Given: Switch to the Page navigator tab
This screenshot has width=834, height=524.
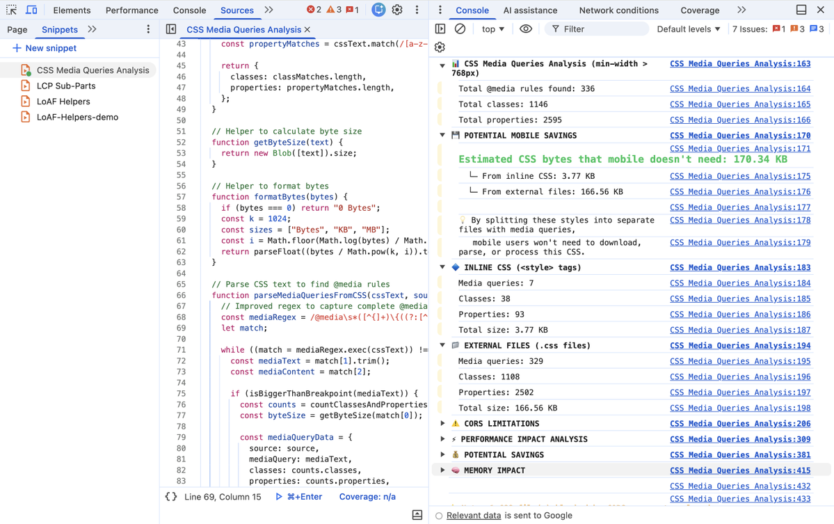Looking at the screenshot, I should (x=17, y=30).
